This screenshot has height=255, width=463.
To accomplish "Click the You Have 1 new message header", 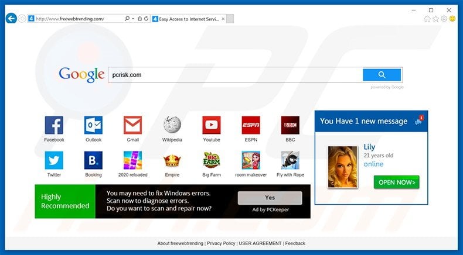I will point(363,121).
